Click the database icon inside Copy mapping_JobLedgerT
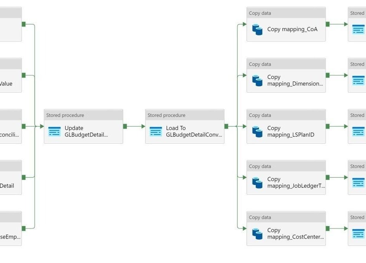The image size is (366, 263). [x=257, y=183]
